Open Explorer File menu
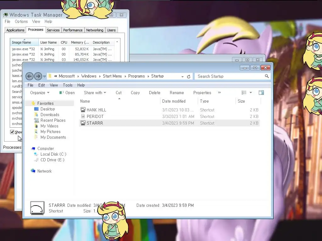The width and height of the screenshot is (322, 241). coord(31,85)
